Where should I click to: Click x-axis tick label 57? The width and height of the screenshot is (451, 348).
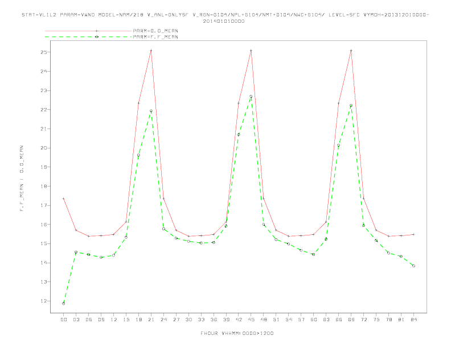point(301,320)
